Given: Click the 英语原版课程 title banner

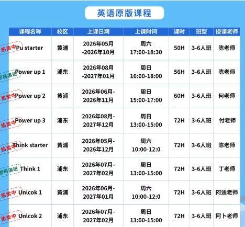Looking at the screenshot, I should coord(125,13).
